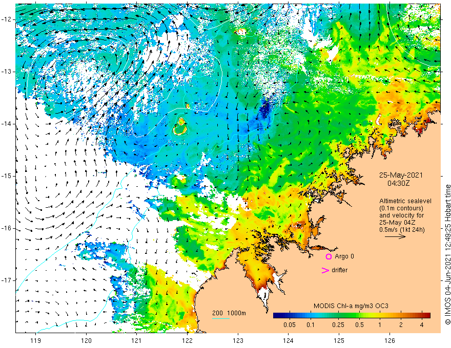The width and height of the screenshot is (451, 348).
Task: Click the colorbar tick label 2
Action: click(x=401, y=325)
